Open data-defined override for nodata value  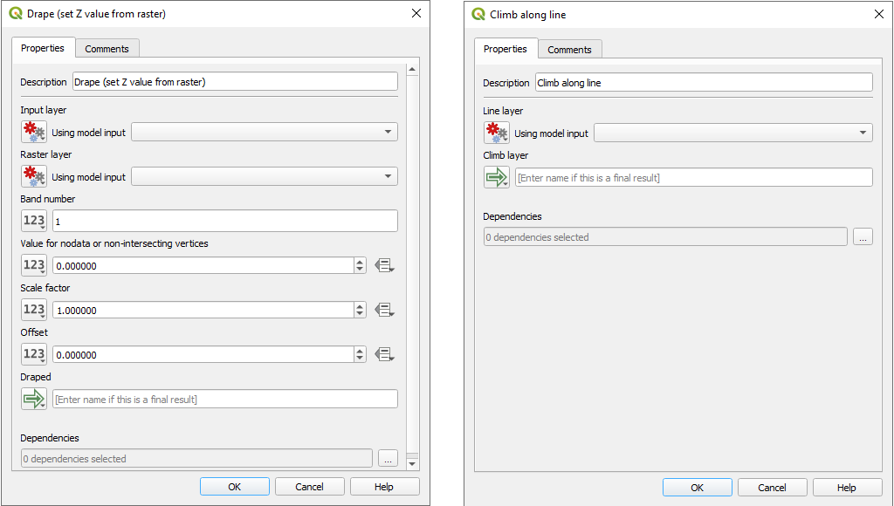[384, 266]
